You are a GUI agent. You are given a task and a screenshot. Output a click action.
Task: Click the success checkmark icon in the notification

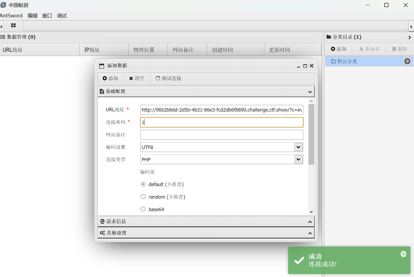click(x=299, y=260)
